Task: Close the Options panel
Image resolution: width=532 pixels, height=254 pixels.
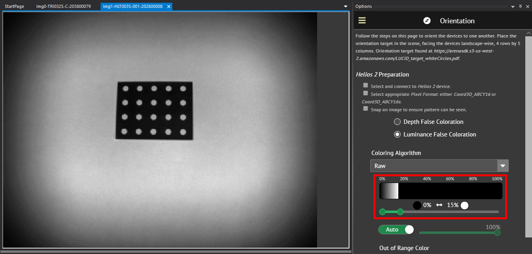Action: coord(528,6)
